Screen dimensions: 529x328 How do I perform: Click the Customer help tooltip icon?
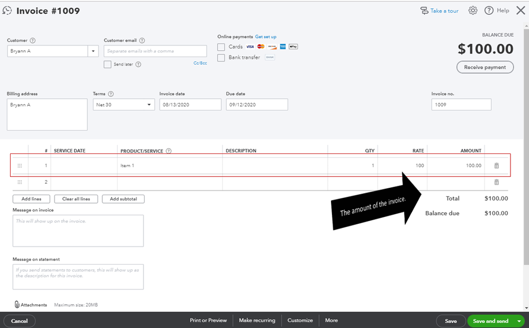[32, 40]
